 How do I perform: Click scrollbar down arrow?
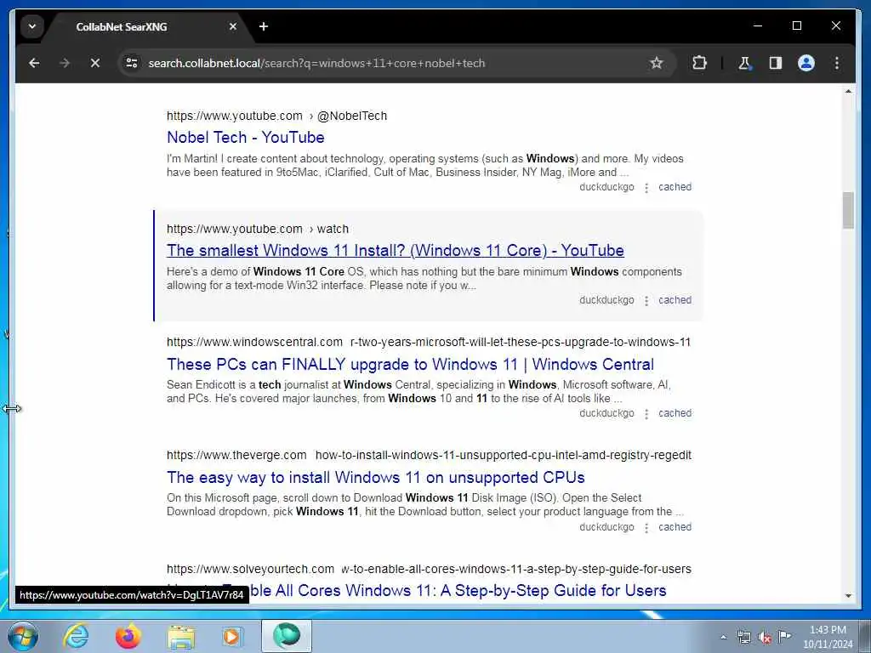coord(848,596)
